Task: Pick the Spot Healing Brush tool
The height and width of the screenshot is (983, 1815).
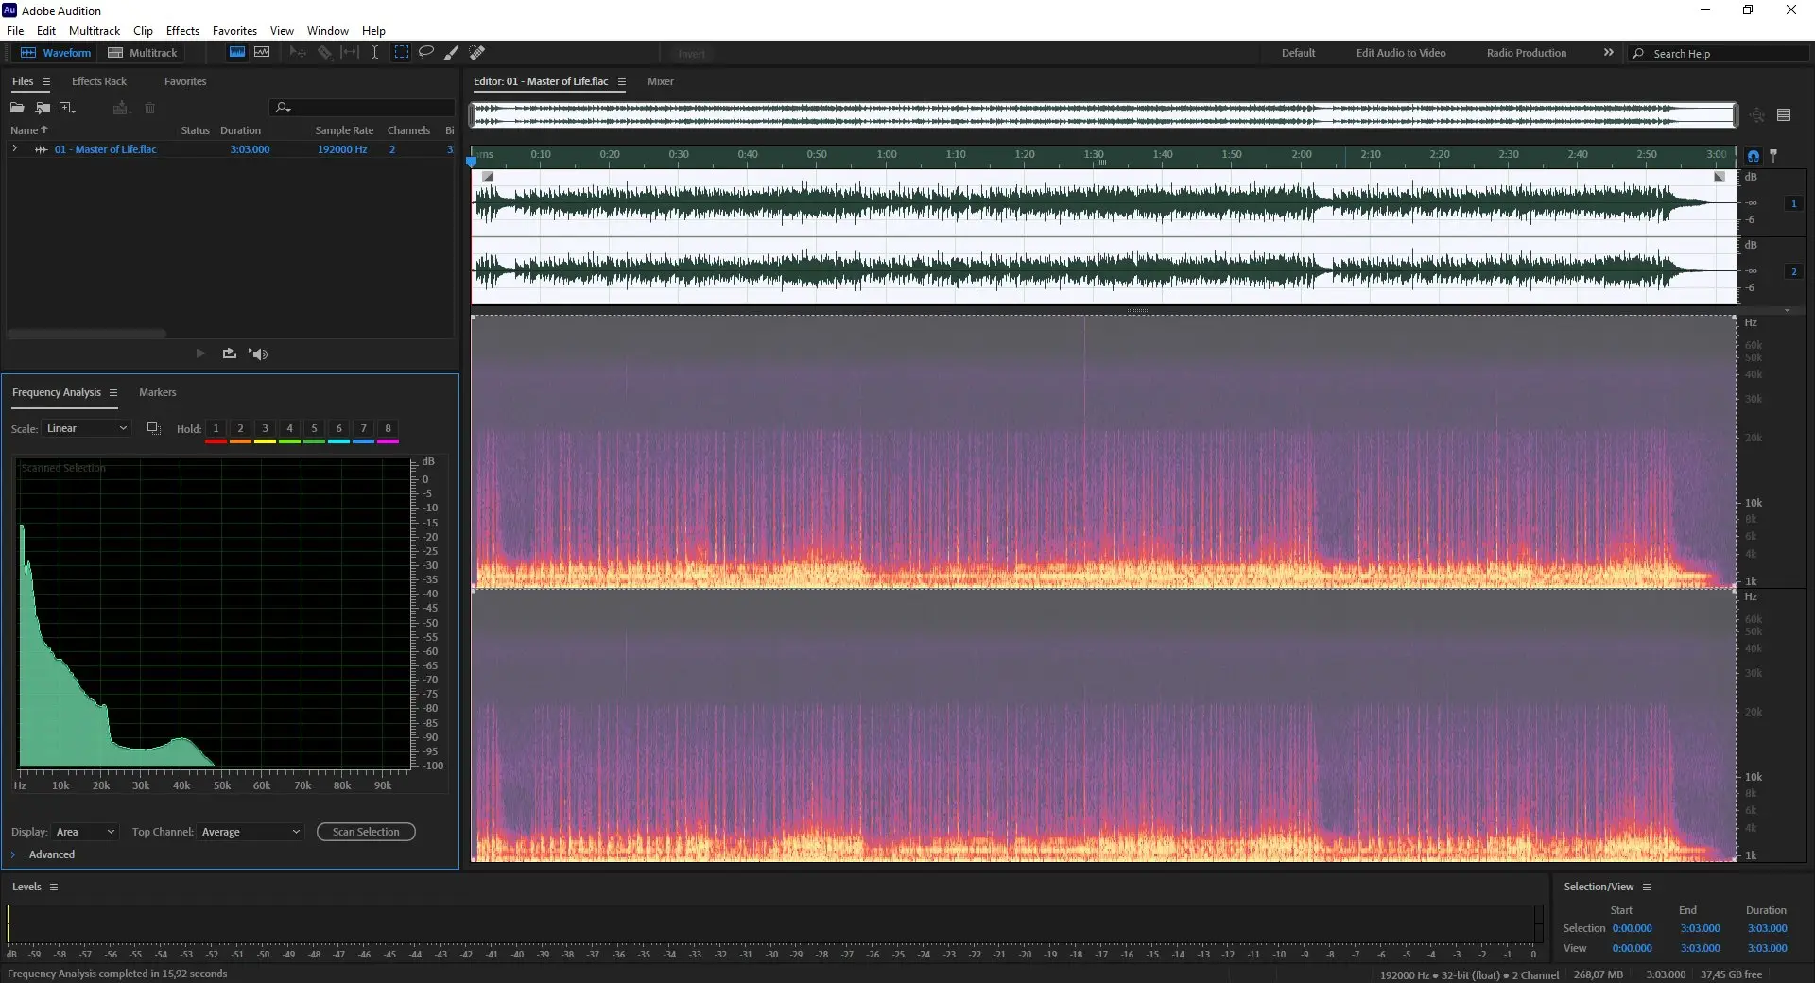Action: (x=477, y=53)
